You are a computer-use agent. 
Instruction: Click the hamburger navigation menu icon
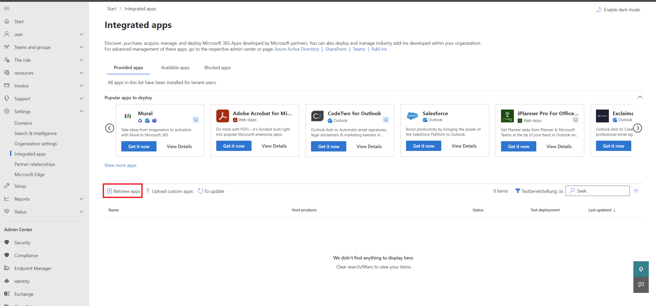click(x=7, y=8)
